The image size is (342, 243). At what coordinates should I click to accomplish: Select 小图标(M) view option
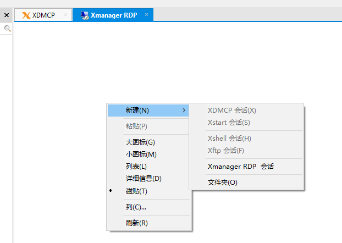(x=148, y=154)
